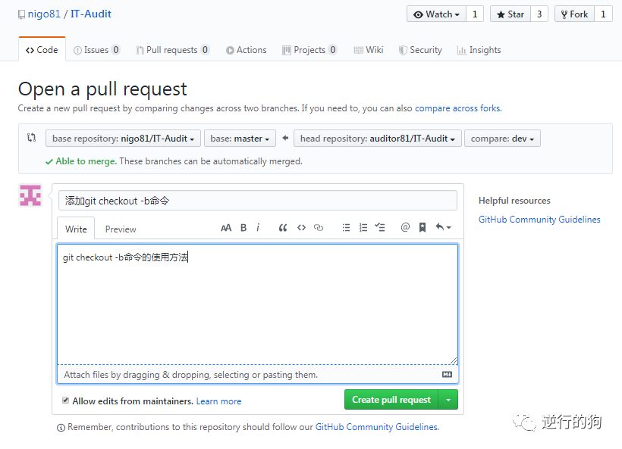Click the Markdown supported icon
The image size is (622, 449).
(x=447, y=375)
